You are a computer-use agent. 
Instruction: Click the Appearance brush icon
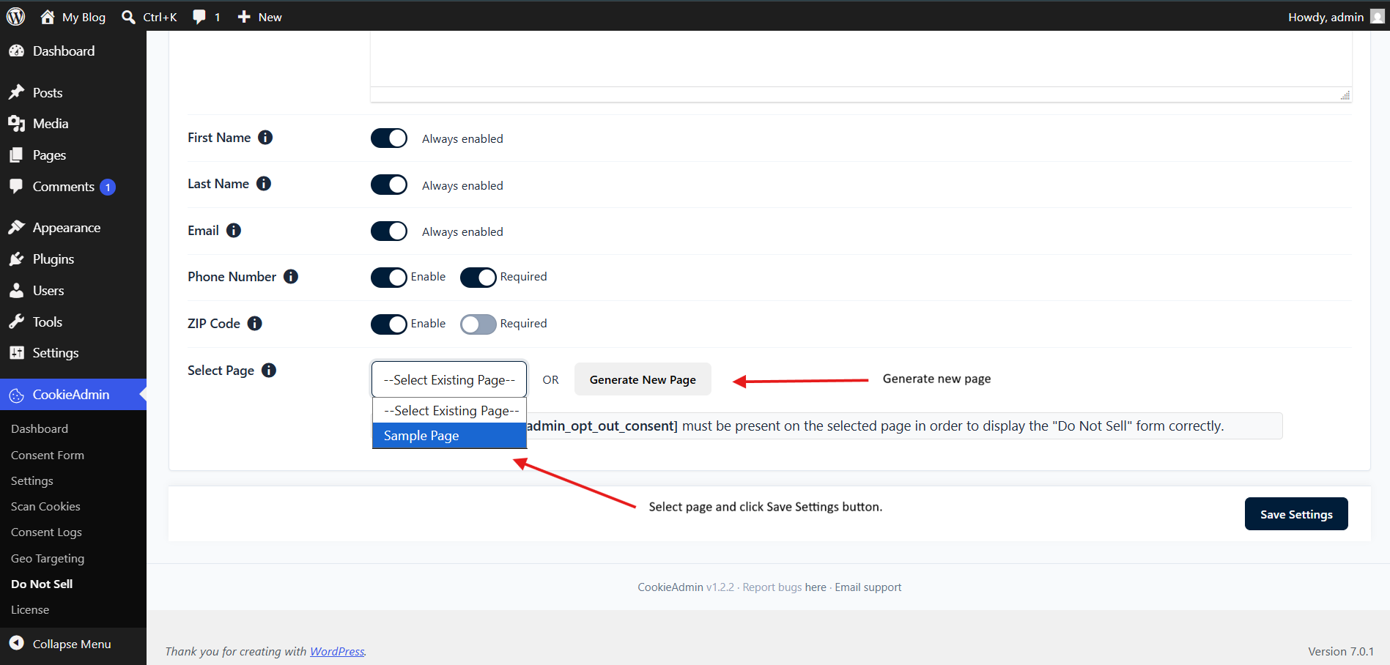[x=16, y=228]
